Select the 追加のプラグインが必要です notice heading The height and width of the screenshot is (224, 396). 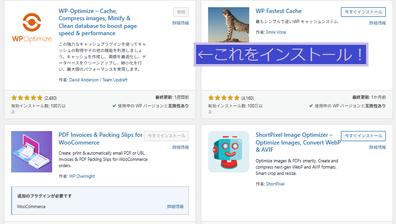[x=44, y=196]
